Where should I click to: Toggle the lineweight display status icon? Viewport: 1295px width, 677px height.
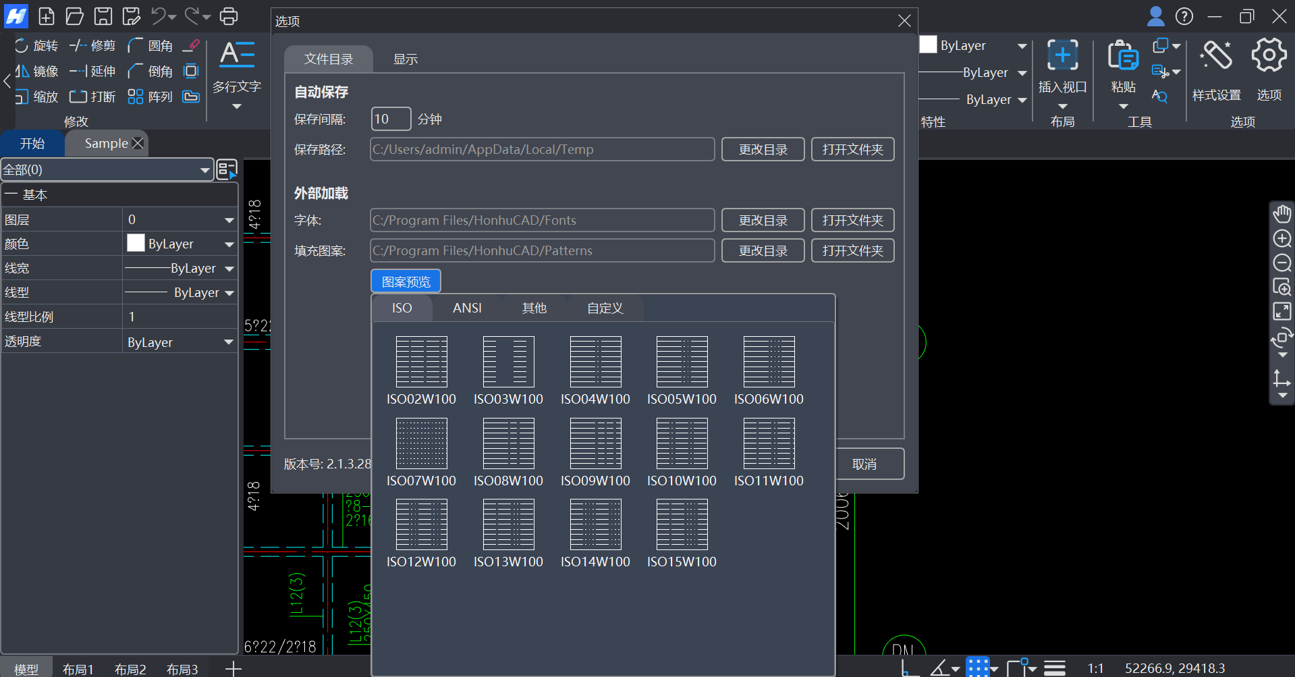1055,668
